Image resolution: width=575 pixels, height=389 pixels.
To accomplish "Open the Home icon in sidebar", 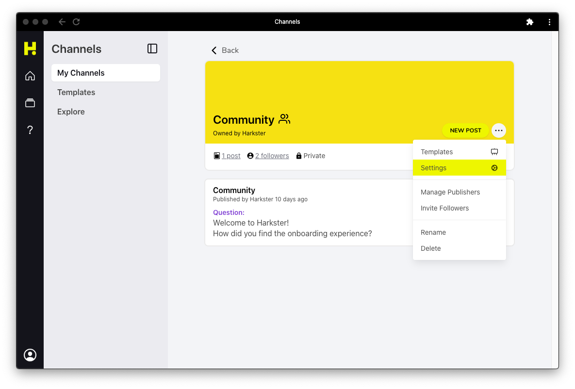I will (30, 76).
